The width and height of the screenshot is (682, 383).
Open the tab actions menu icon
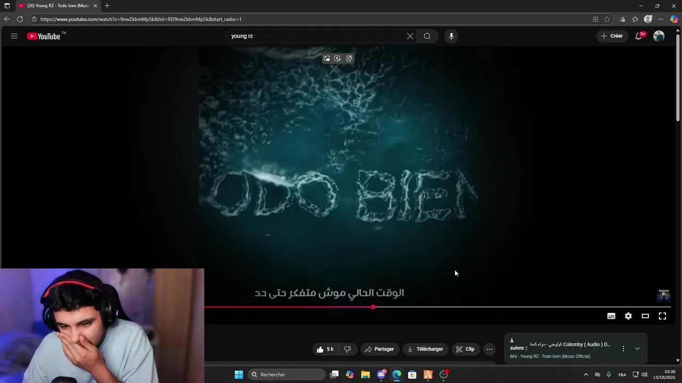pyautogui.click(x=7, y=6)
